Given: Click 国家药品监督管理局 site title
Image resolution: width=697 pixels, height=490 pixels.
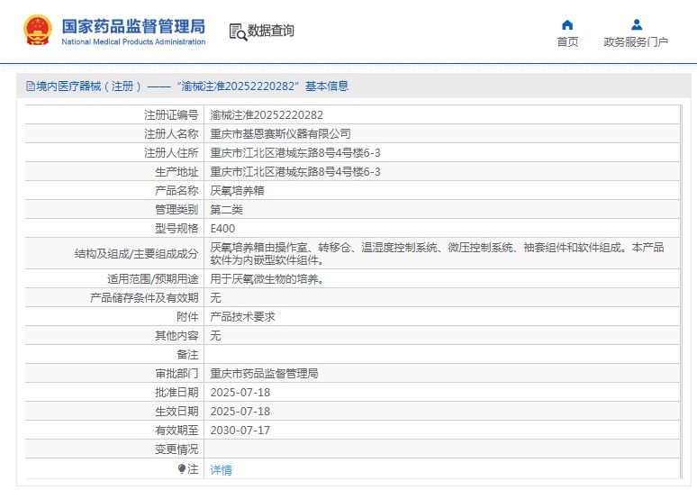Looking at the screenshot, I should [133, 26].
